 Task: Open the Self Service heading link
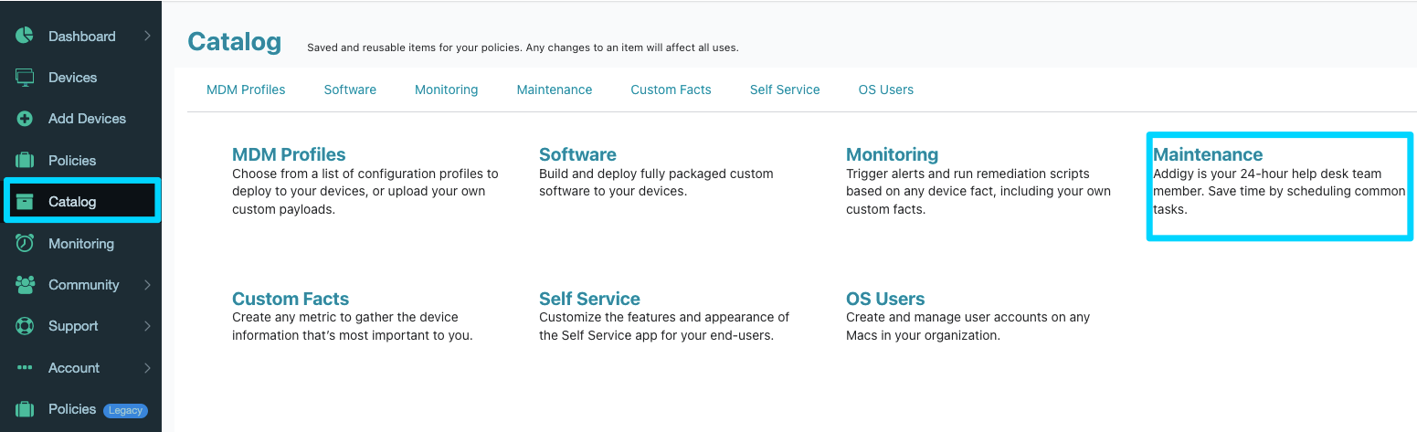point(589,299)
